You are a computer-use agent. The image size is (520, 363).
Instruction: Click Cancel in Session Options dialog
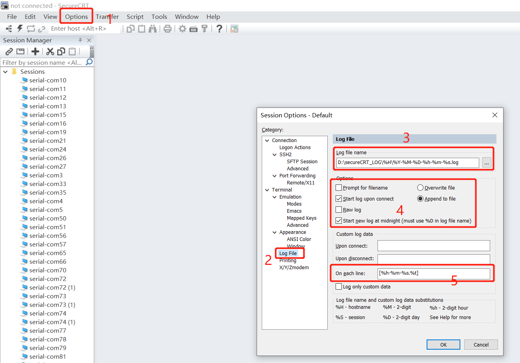[481, 345]
